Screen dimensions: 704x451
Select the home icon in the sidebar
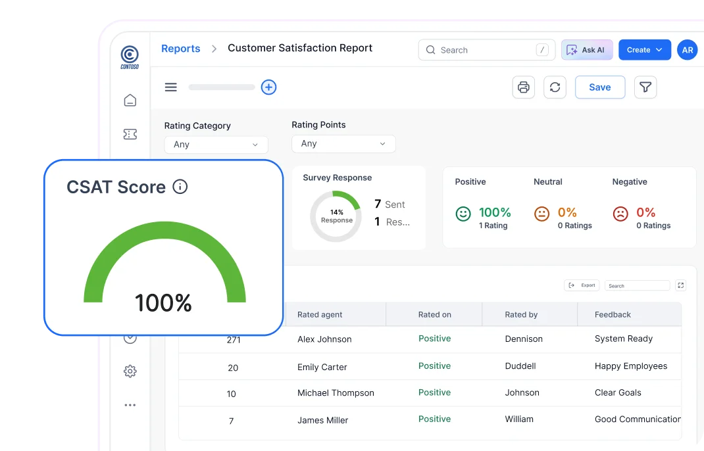[x=130, y=100]
